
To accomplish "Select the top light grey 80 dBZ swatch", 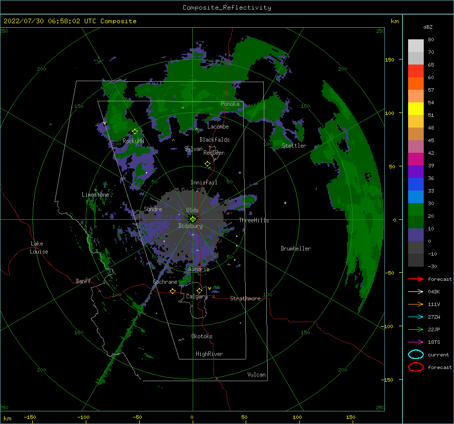I will click(x=416, y=45).
